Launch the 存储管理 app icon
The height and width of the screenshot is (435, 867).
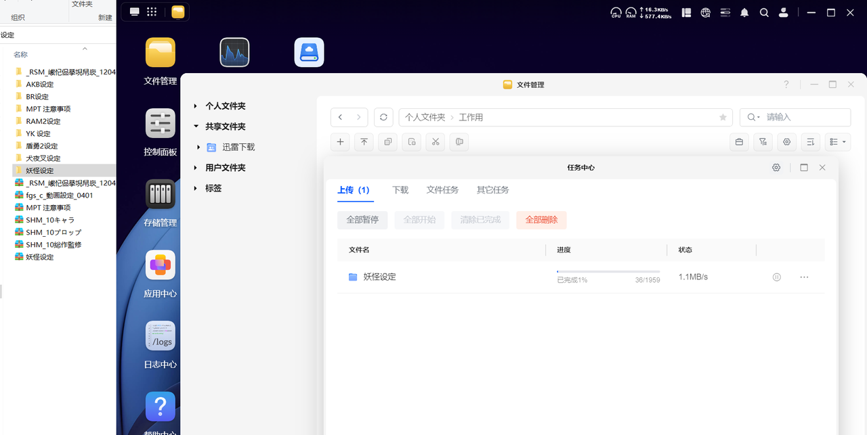click(160, 194)
